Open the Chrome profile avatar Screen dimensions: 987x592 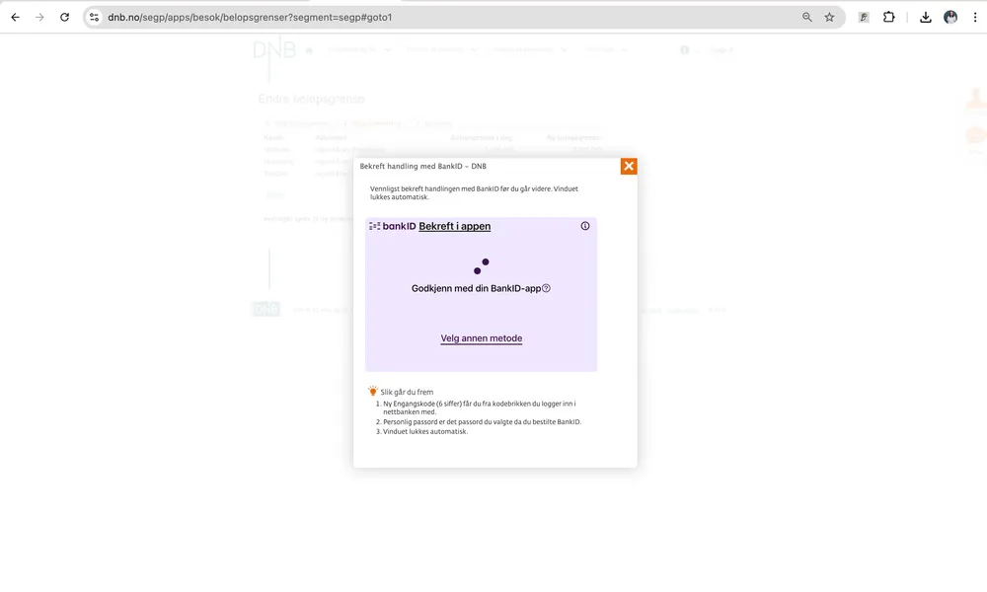coord(950,17)
